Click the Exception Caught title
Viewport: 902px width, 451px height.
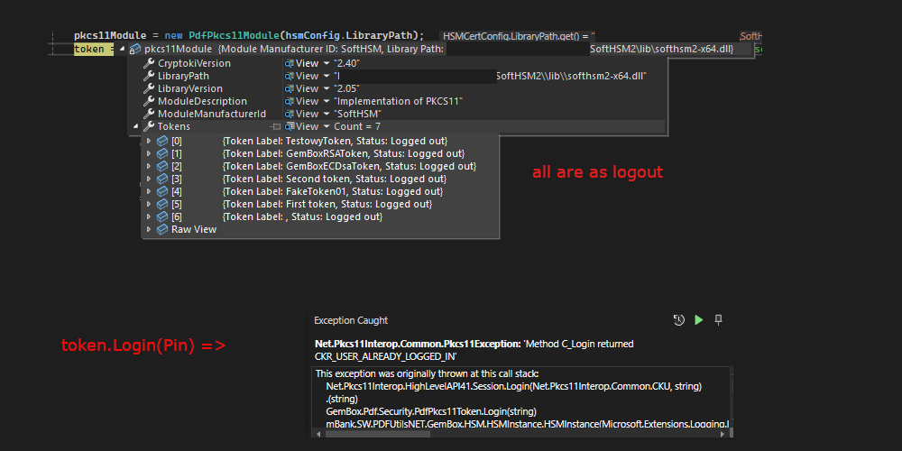coord(351,320)
